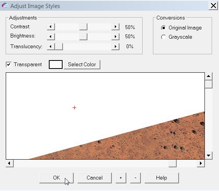Click the Translucency slider right arrow
The image size is (219, 191).
[x=115, y=47]
